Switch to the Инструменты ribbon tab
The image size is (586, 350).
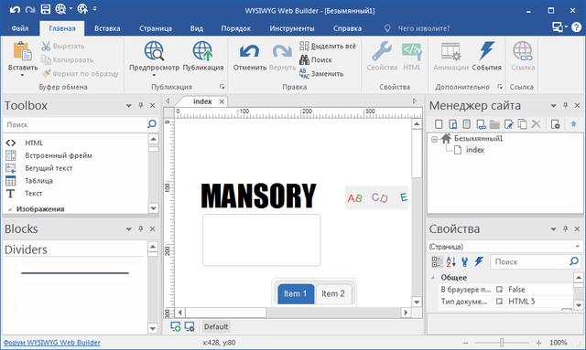click(292, 28)
